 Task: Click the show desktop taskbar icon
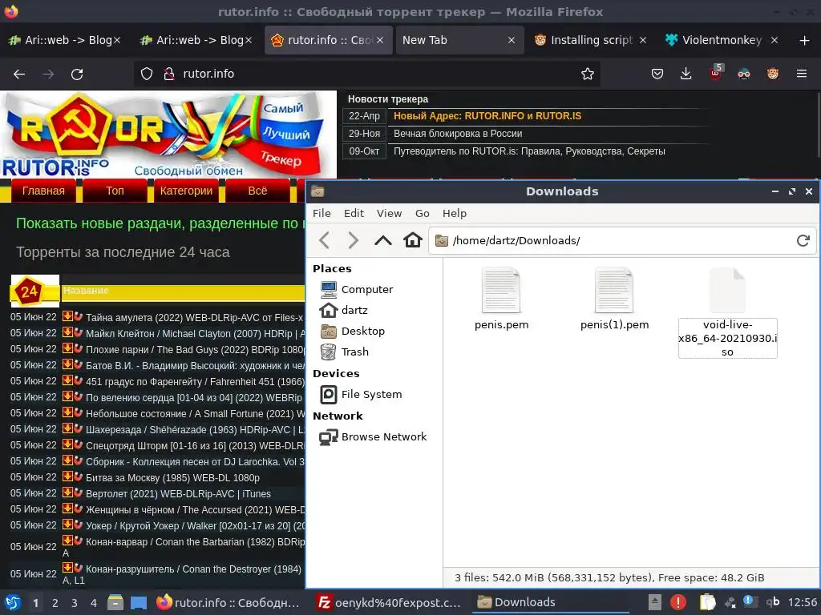pyautogui.click(x=138, y=603)
